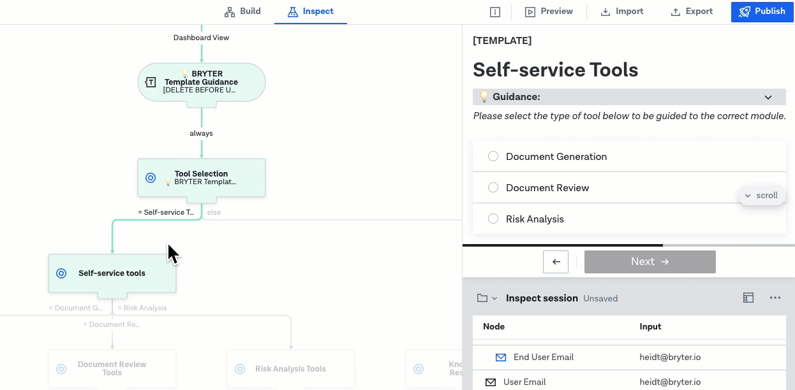Image resolution: width=795 pixels, height=390 pixels.
Task: Click the panel layout icon in Inspect session
Action: pos(748,298)
